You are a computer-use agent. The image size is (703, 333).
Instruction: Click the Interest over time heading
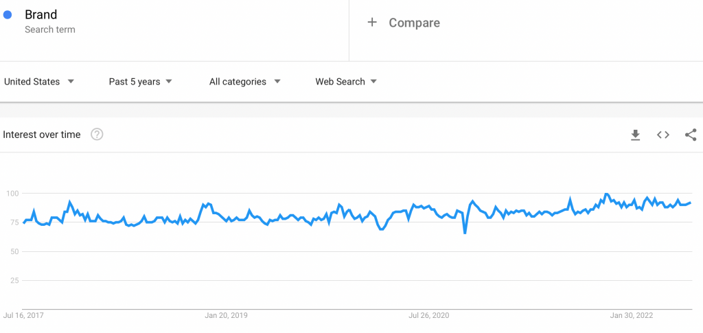click(x=42, y=135)
